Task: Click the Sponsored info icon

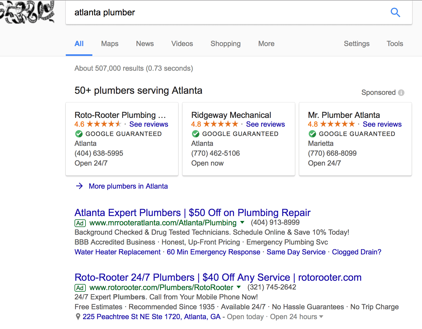Action: coord(401,93)
